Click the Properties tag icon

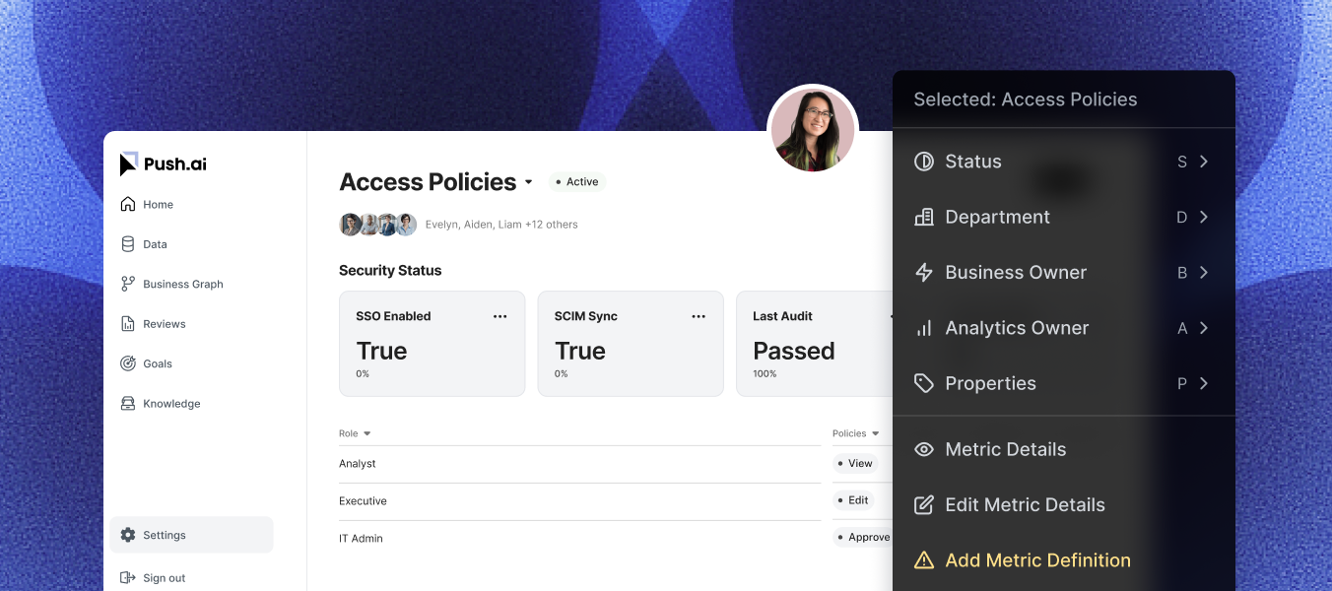pyautogui.click(x=924, y=383)
